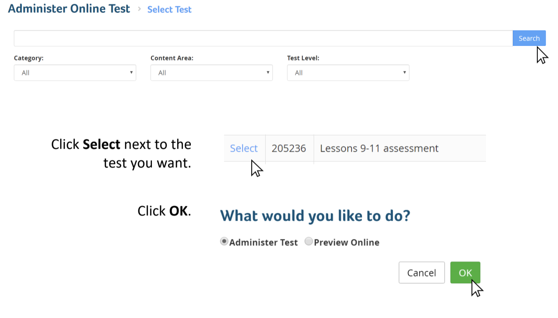
Task: Click the blue Search button
Action: (529, 38)
